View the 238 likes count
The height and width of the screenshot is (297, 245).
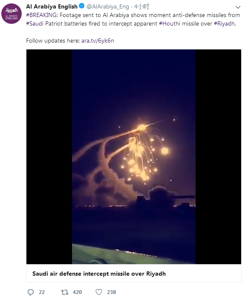[111, 292]
